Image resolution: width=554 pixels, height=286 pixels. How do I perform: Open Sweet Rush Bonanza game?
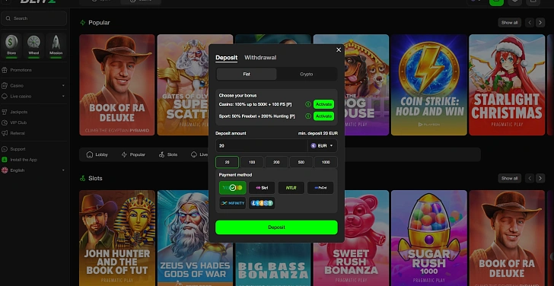tap(351, 238)
